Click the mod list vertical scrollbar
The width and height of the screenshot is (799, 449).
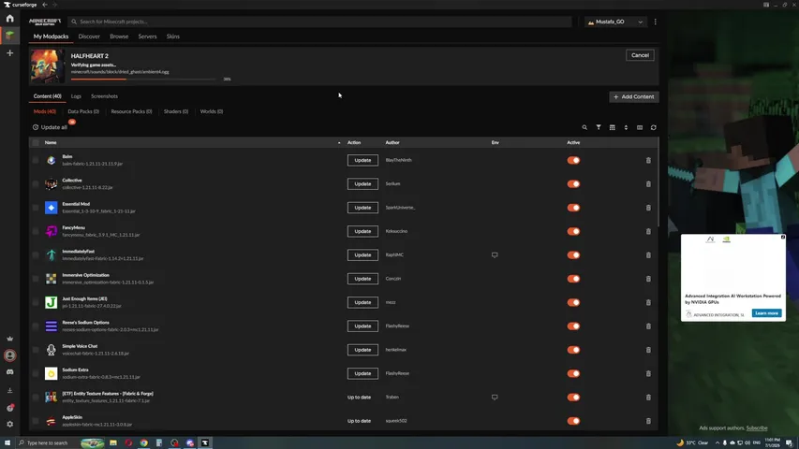coord(658,183)
